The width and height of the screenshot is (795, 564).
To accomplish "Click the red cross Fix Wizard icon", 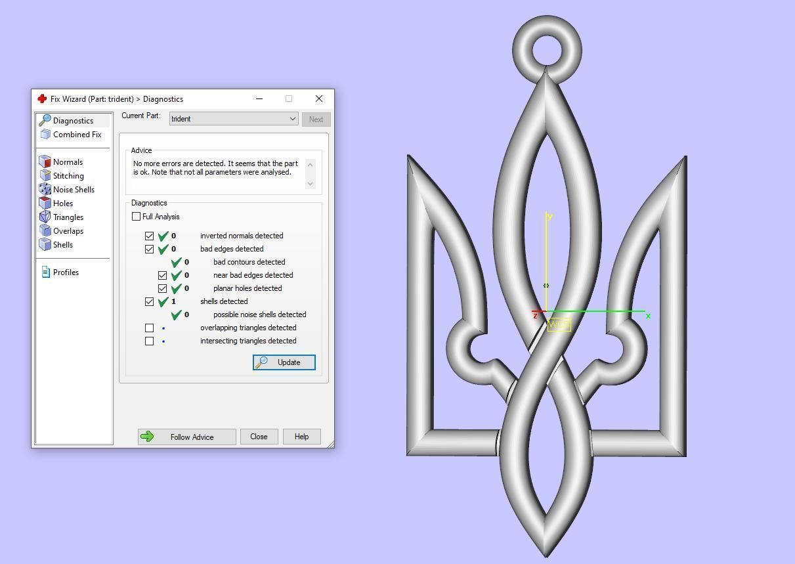I will 42,98.
